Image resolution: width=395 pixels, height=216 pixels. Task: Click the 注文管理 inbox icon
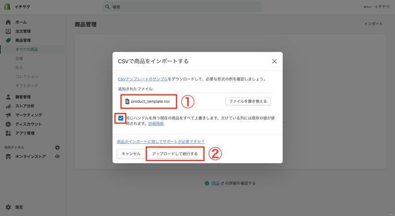pyautogui.click(x=8, y=31)
